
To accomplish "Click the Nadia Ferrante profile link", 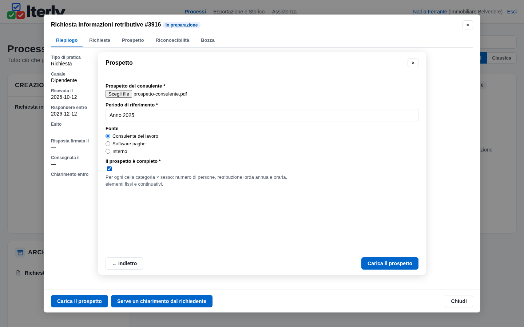I will pyautogui.click(x=430, y=12).
